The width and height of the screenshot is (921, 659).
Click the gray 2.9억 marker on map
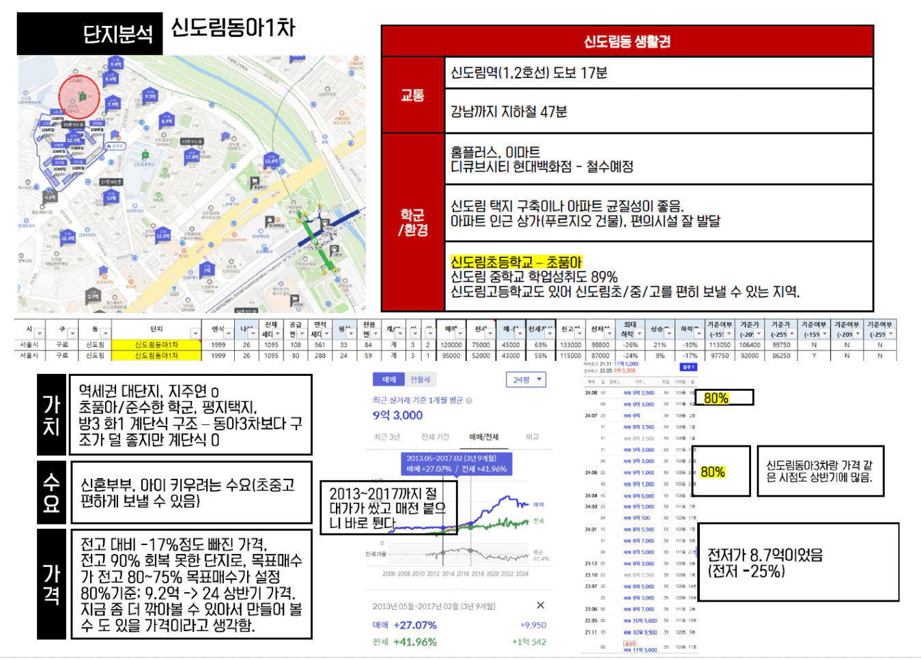[x=94, y=295]
